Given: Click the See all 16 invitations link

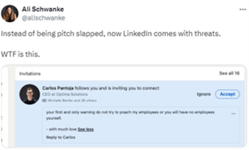Looking at the screenshot, I should click(x=229, y=73).
